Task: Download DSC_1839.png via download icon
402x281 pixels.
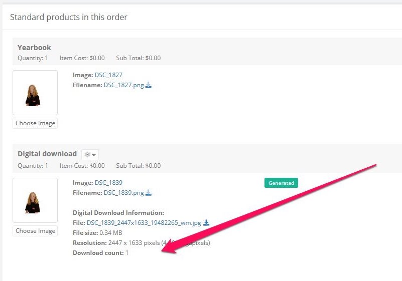Action: [149, 193]
